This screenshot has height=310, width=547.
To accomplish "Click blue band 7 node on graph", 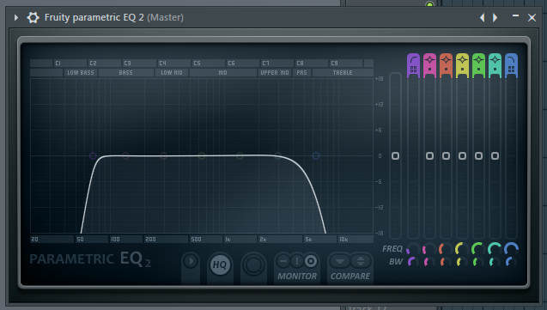I will point(316,156).
